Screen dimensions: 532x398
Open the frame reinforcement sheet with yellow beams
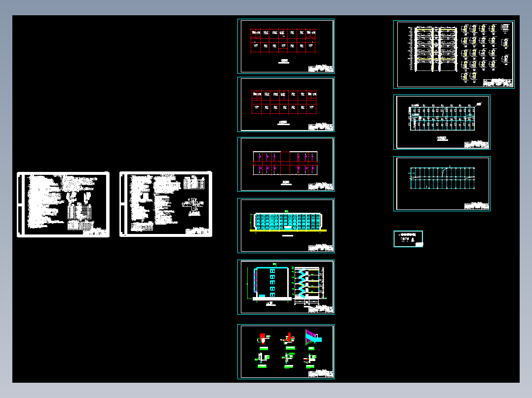[x=454, y=54]
